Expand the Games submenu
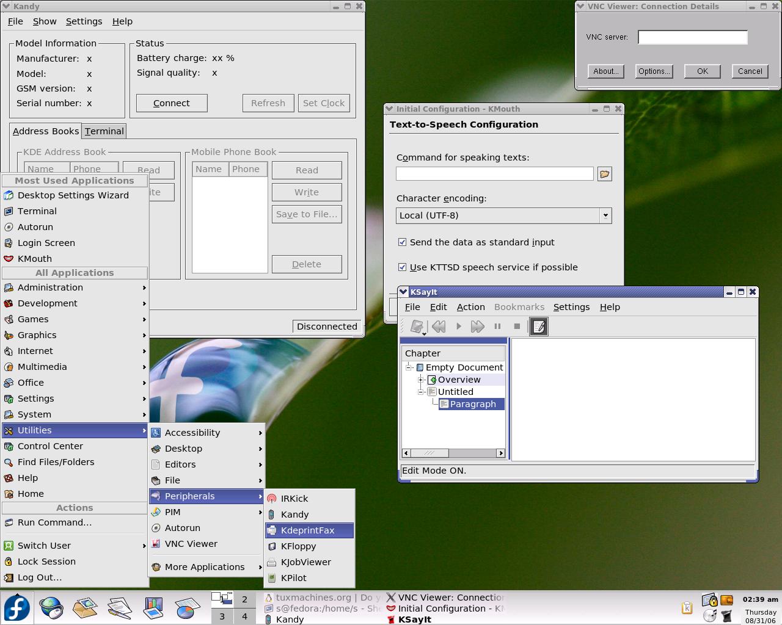Viewport: 782px width, 625px height. click(75, 319)
